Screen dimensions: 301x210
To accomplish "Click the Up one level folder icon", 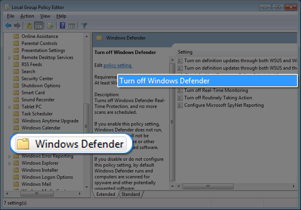I will pos(29,25).
